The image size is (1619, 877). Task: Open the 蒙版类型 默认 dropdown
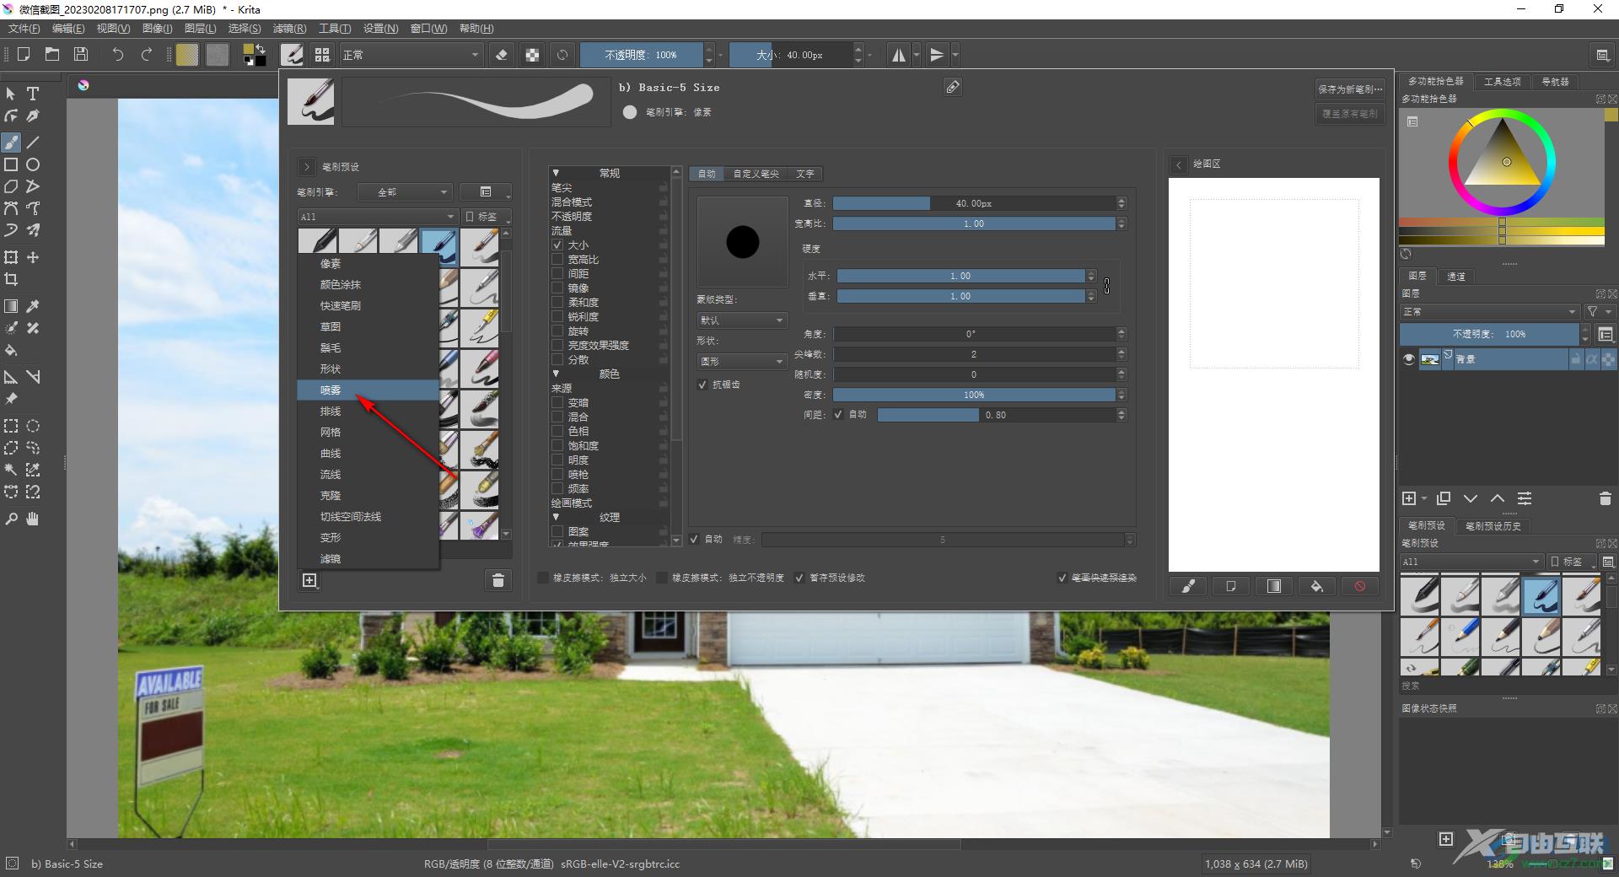pos(741,320)
